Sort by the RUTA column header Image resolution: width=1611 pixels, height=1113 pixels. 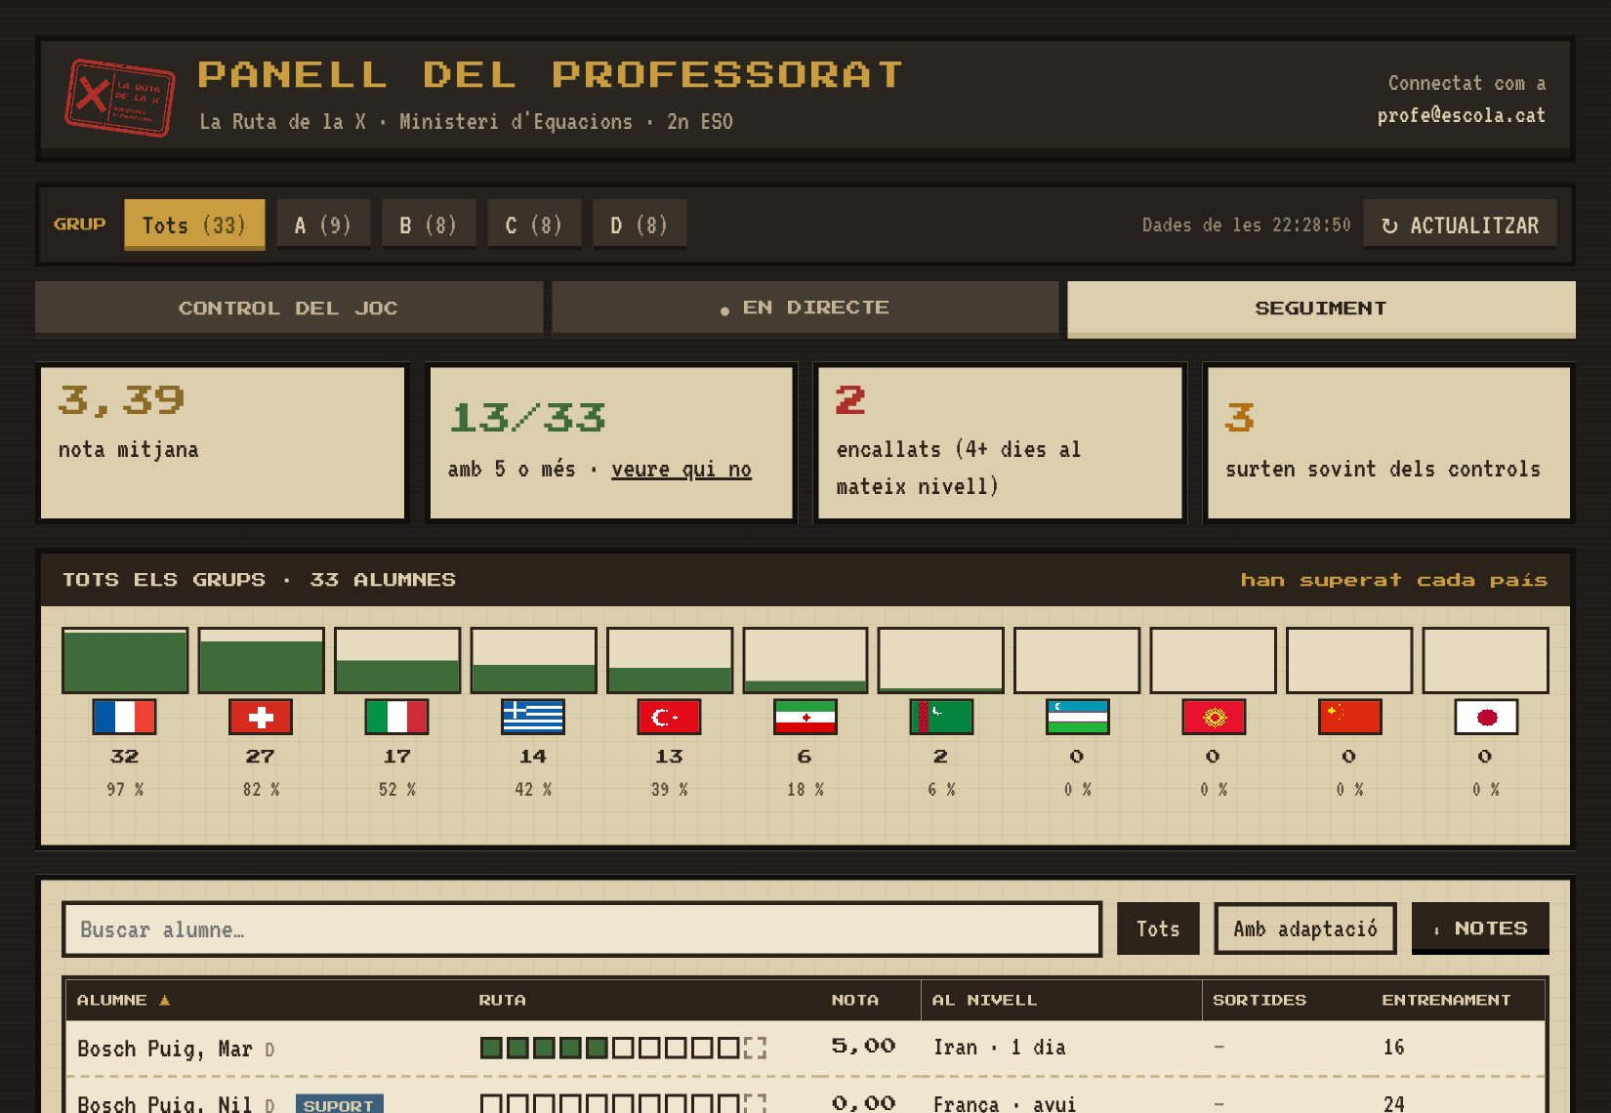click(502, 1000)
